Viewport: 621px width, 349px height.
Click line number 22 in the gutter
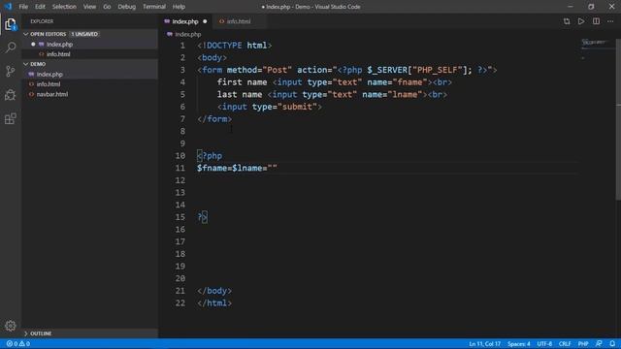tap(180, 303)
